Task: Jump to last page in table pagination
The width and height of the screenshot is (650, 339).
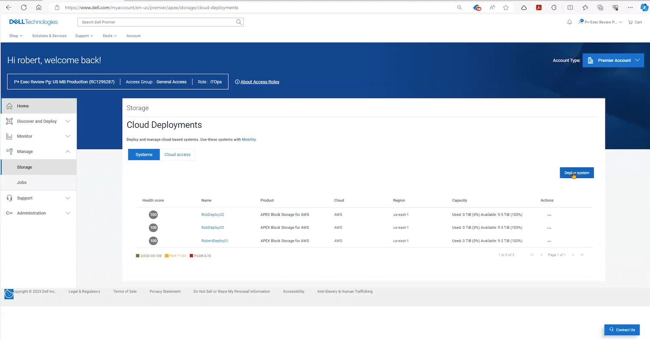Action: 582,255
